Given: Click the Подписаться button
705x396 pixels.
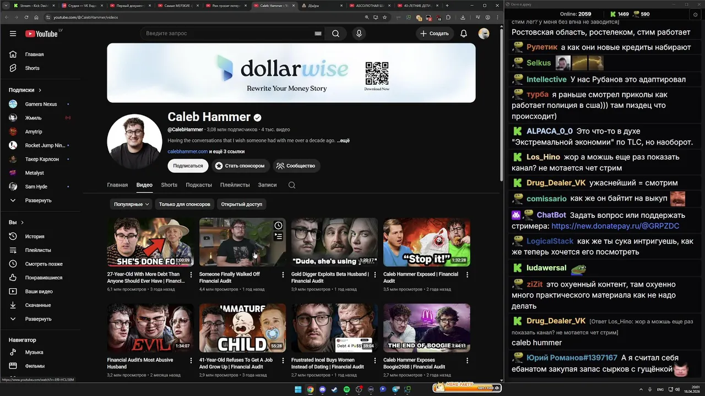Looking at the screenshot, I should coord(188,166).
